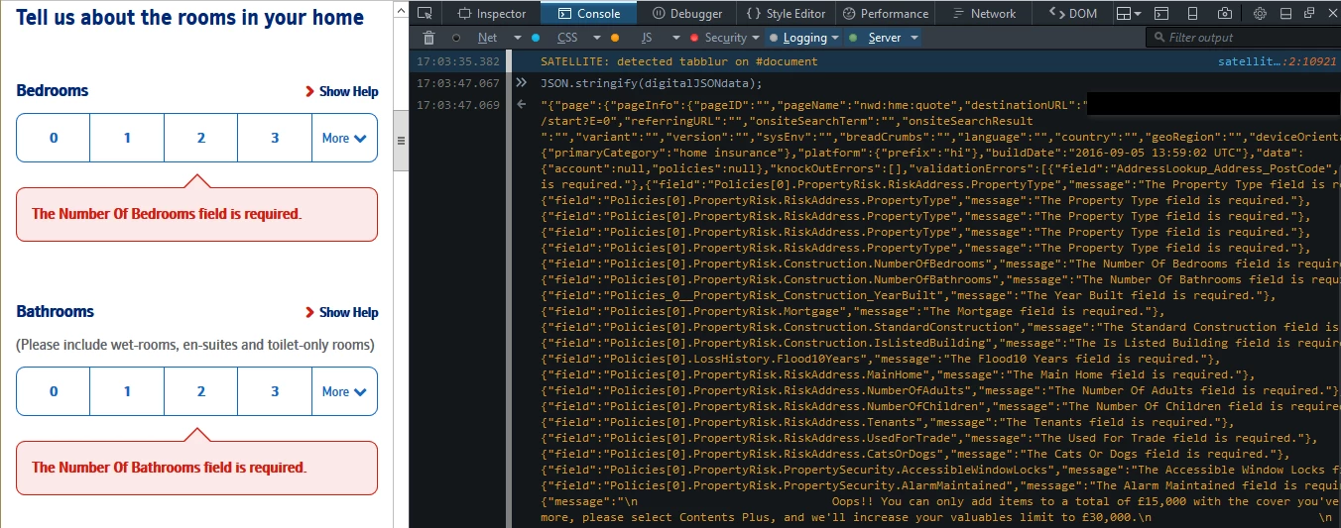Expand the JS filter dropdown arrow
The height and width of the screenshot is (528, 1341).
[677, 38]
